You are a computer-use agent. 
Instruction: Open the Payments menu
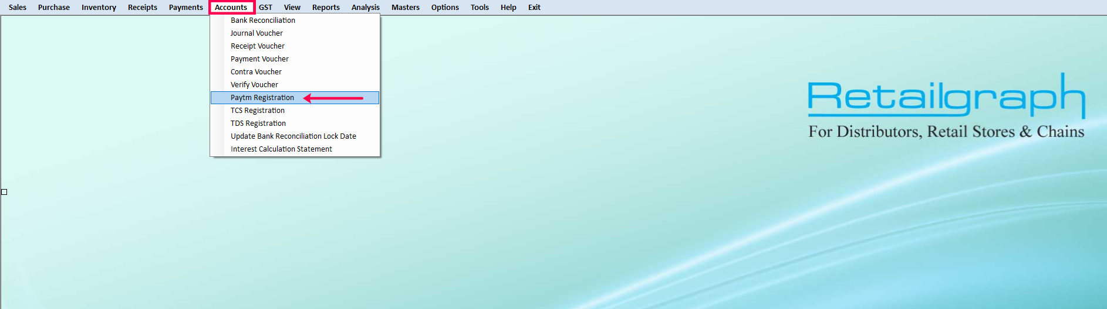[186, 8]
